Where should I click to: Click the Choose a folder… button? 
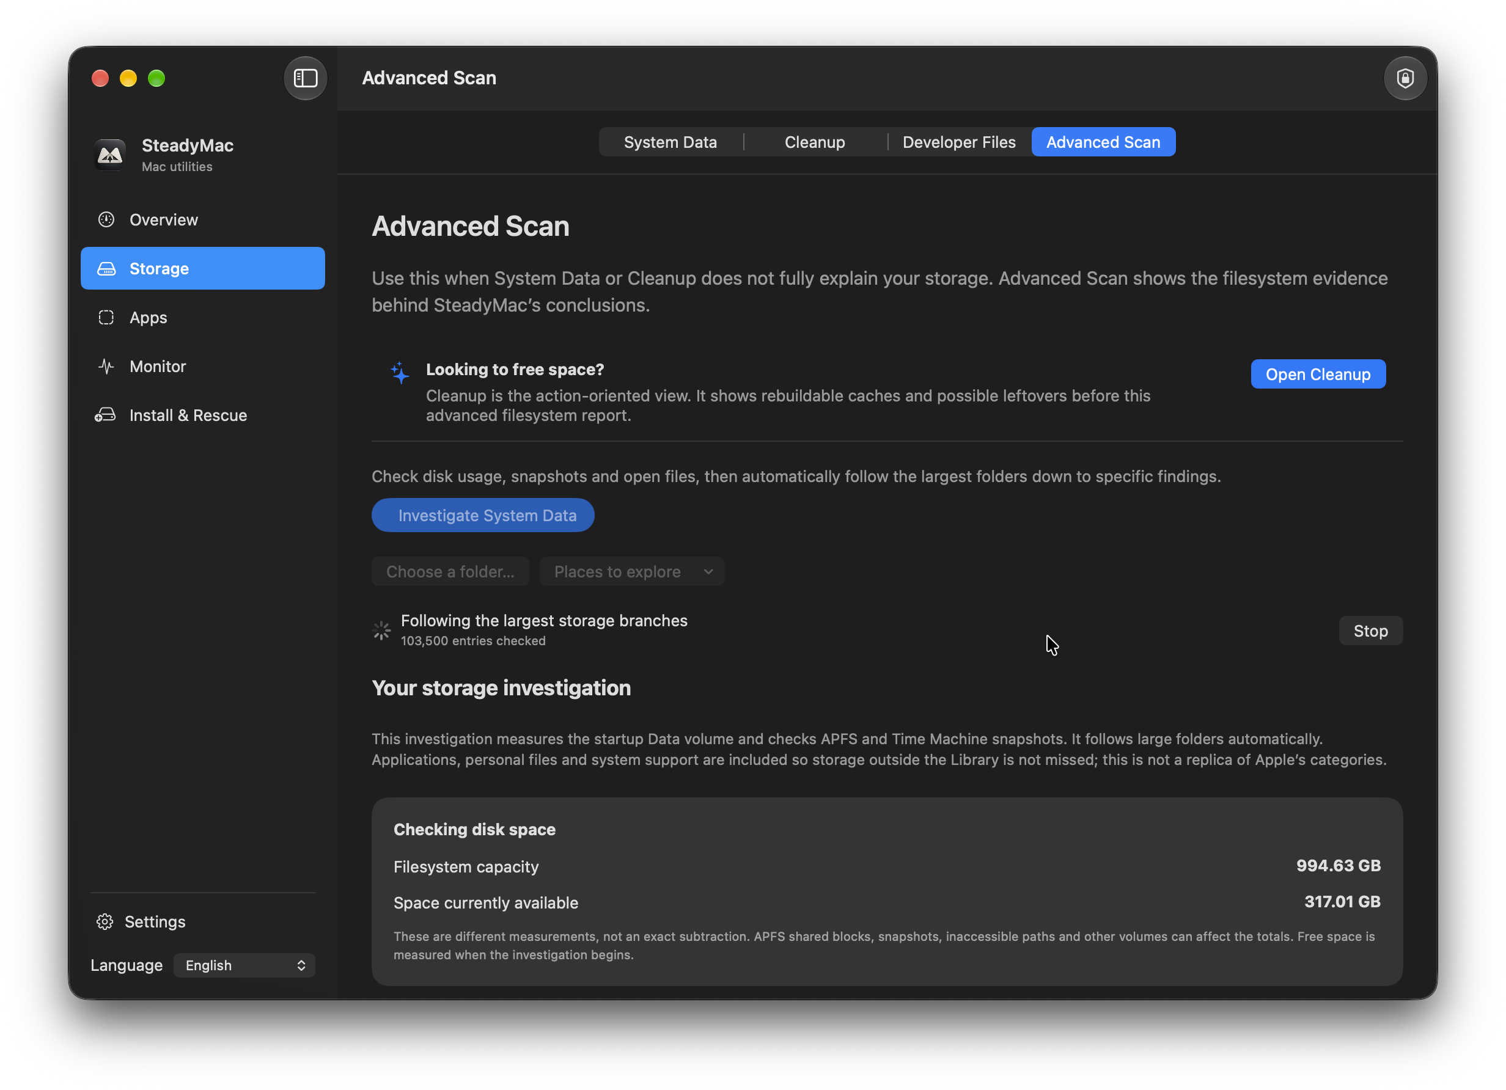(x=450, y=571)
